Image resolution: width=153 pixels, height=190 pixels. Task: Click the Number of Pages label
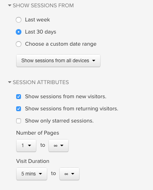(38, 133)
